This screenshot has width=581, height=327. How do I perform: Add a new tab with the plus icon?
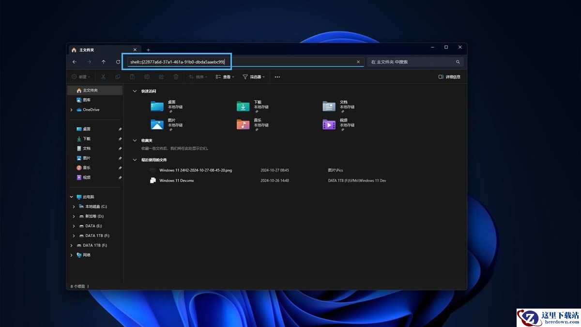tap(148, 50)
